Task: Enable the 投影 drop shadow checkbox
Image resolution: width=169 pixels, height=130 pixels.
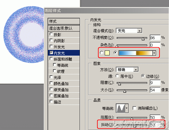Action: (x=51, y=34)
